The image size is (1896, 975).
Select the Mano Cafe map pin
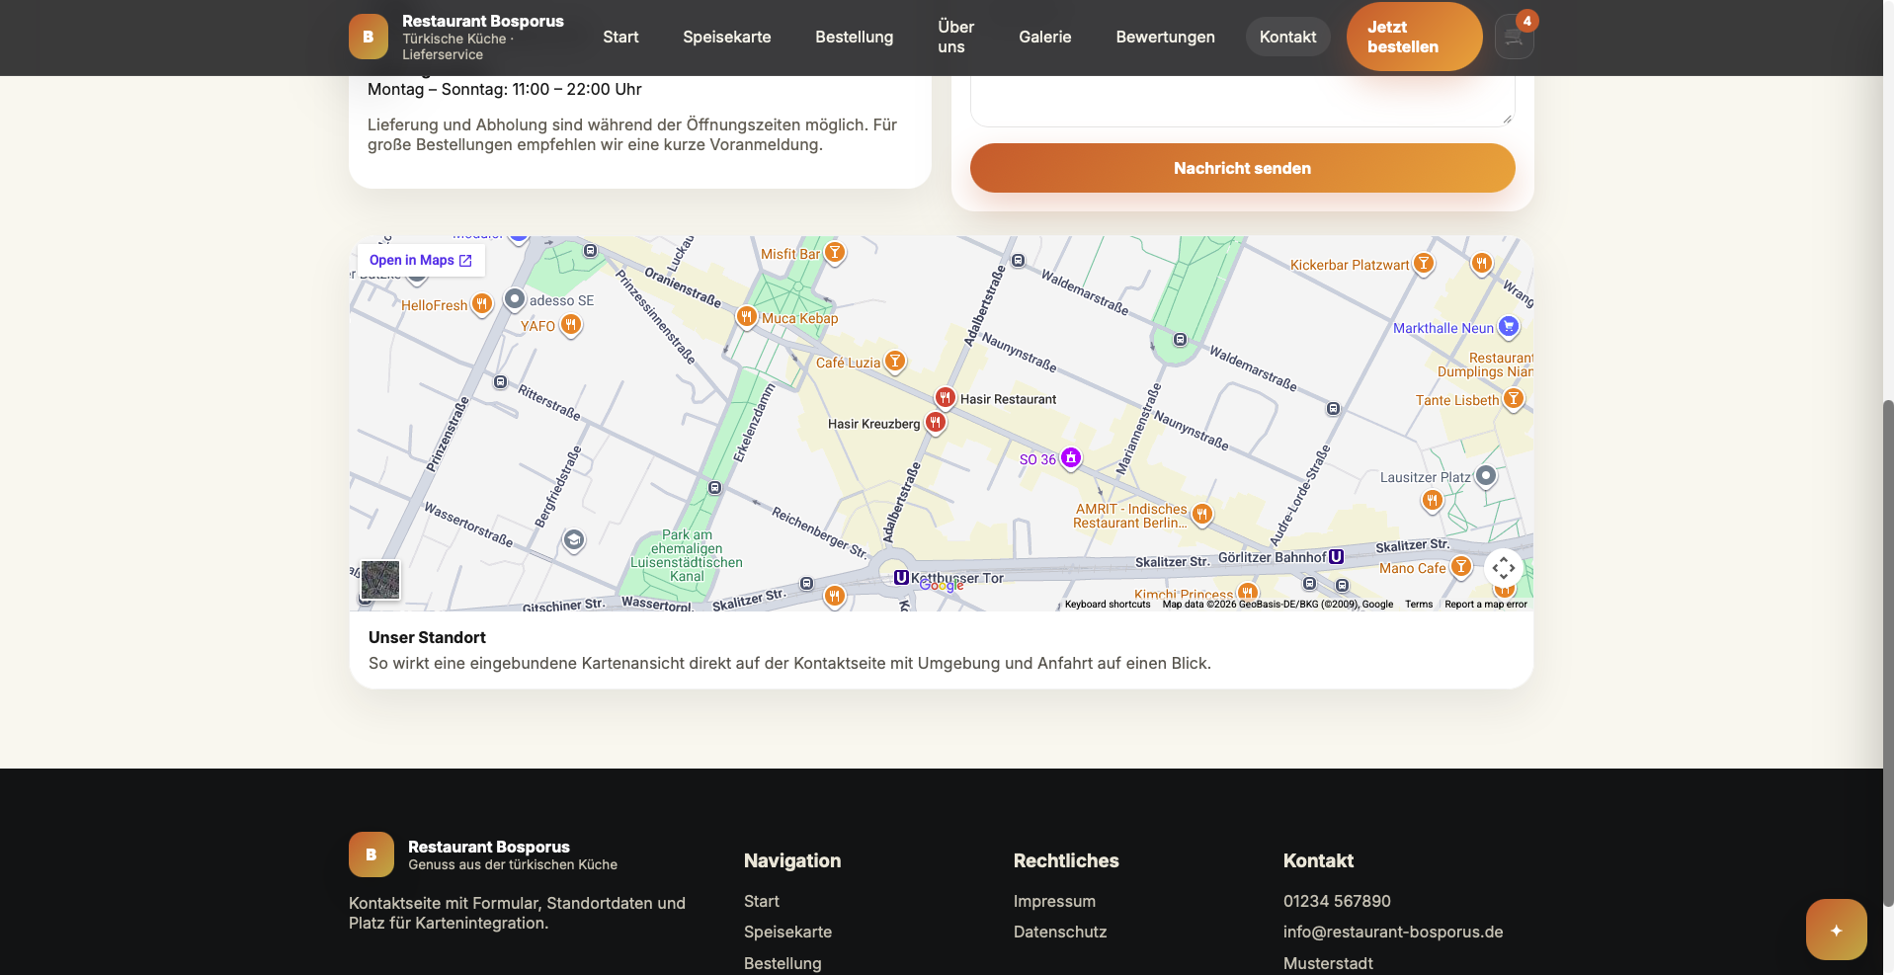pyautogui.click(x=1461, y=567)
